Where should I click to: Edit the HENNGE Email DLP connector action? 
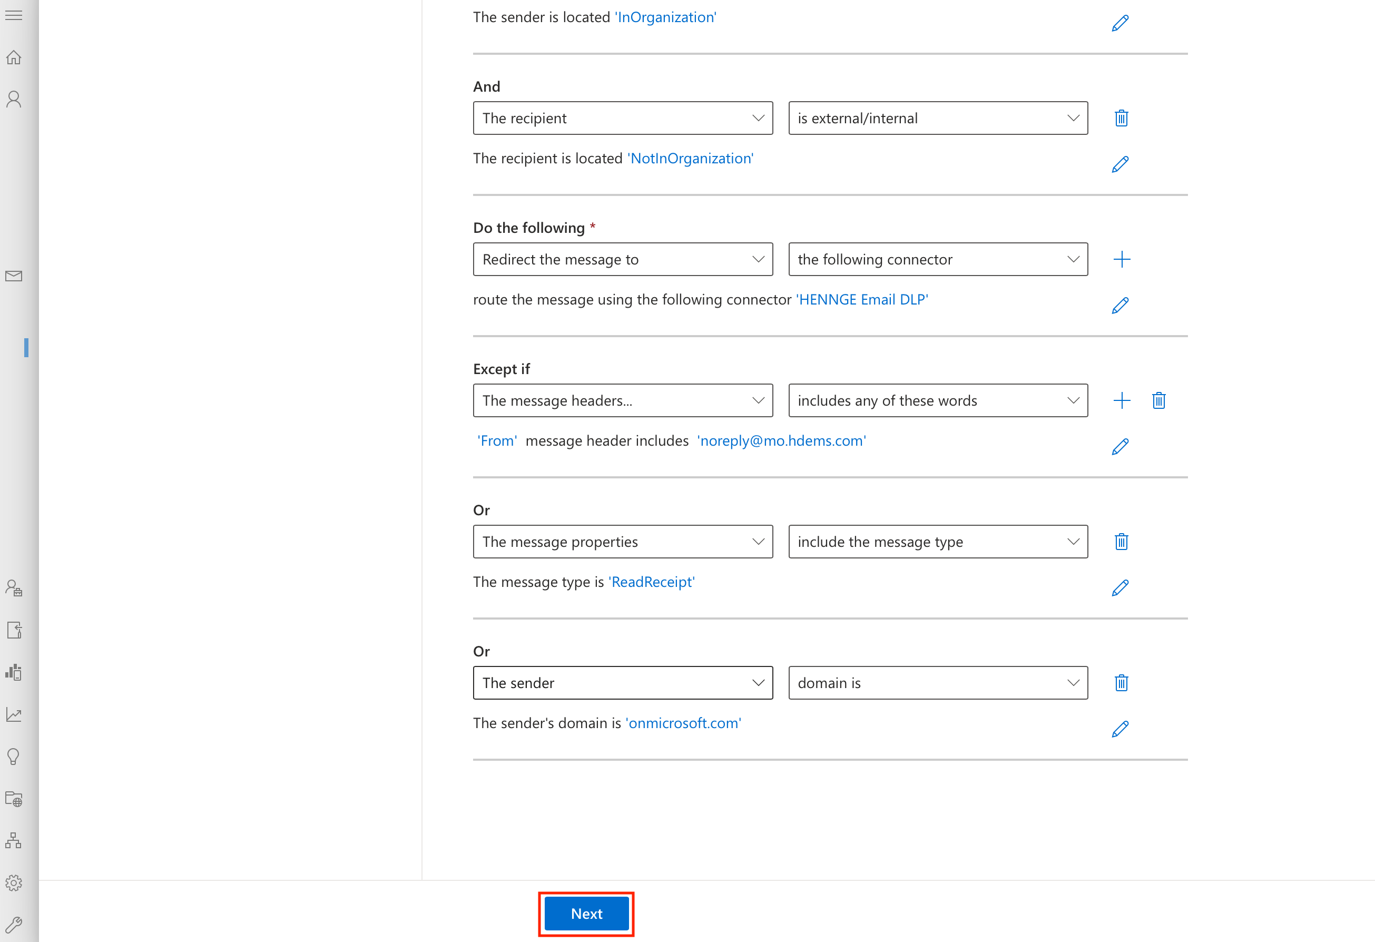(1120, 306)
